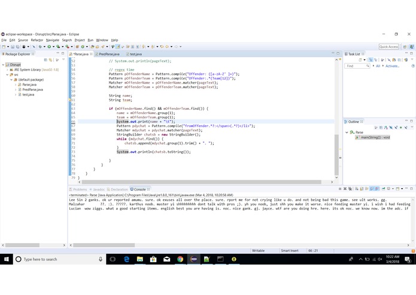Toggle Show Console on Standard Out change
Screen dimensions: 416x295
[372, 189]
